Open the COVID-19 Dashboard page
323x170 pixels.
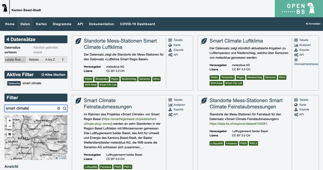(x=138, y=24)
